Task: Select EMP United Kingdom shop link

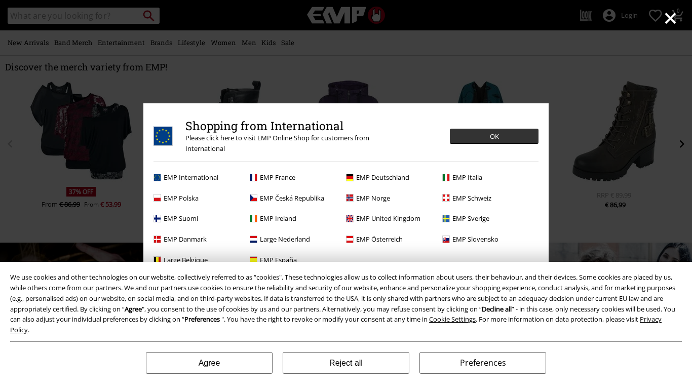Action: [388, 219]
